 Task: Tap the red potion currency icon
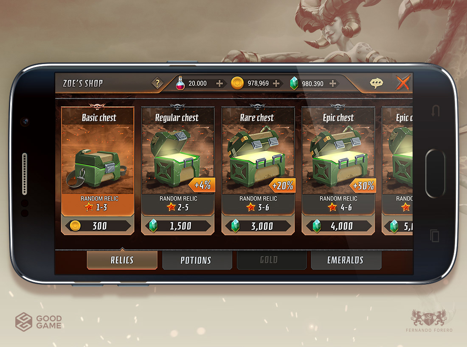click(x=180, y=83)
